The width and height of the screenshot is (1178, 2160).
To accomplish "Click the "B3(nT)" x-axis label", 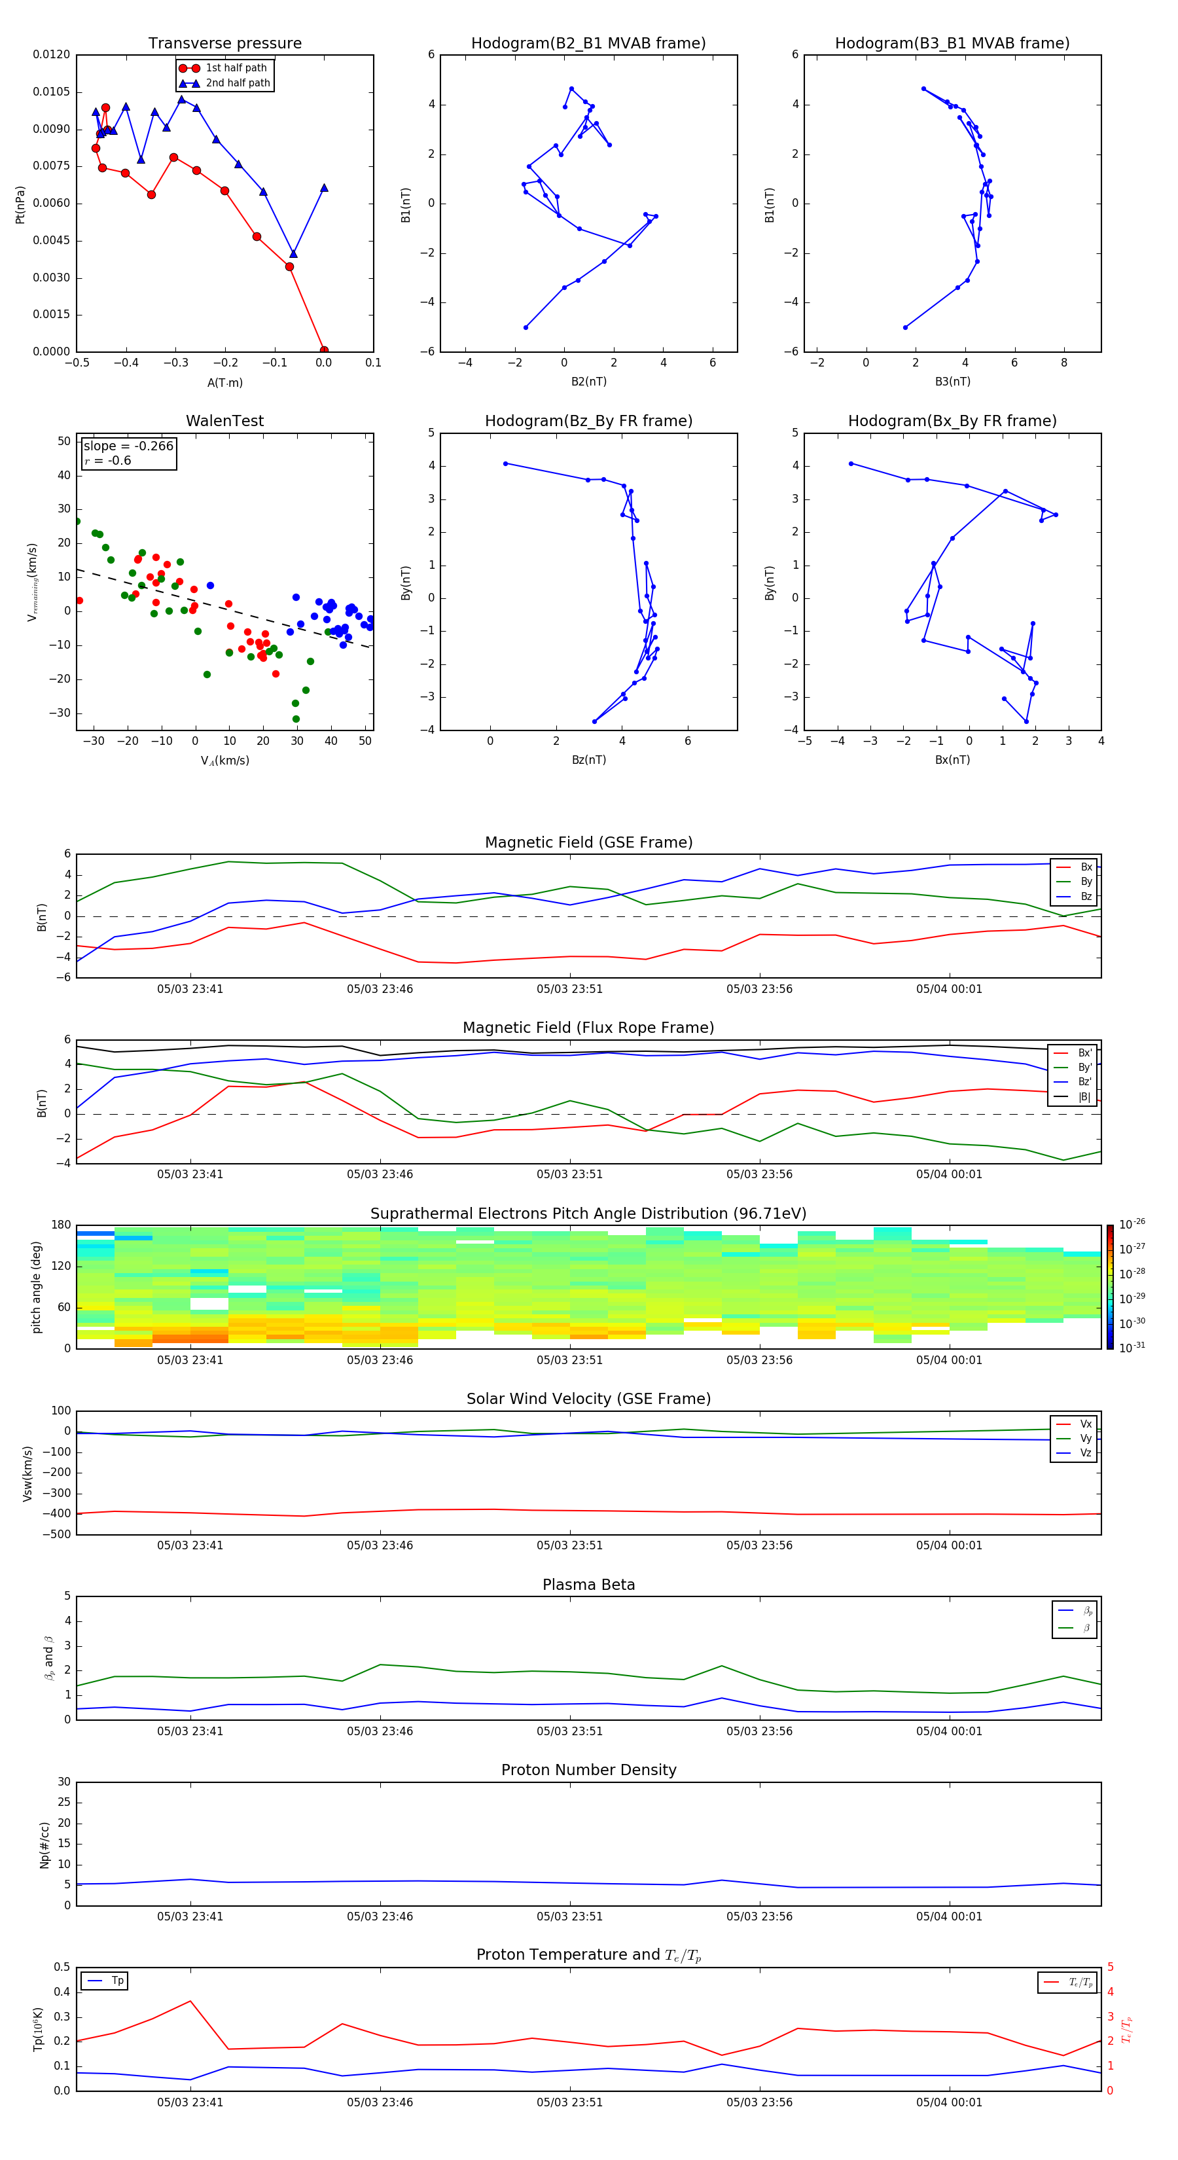I will click(952, 382).
